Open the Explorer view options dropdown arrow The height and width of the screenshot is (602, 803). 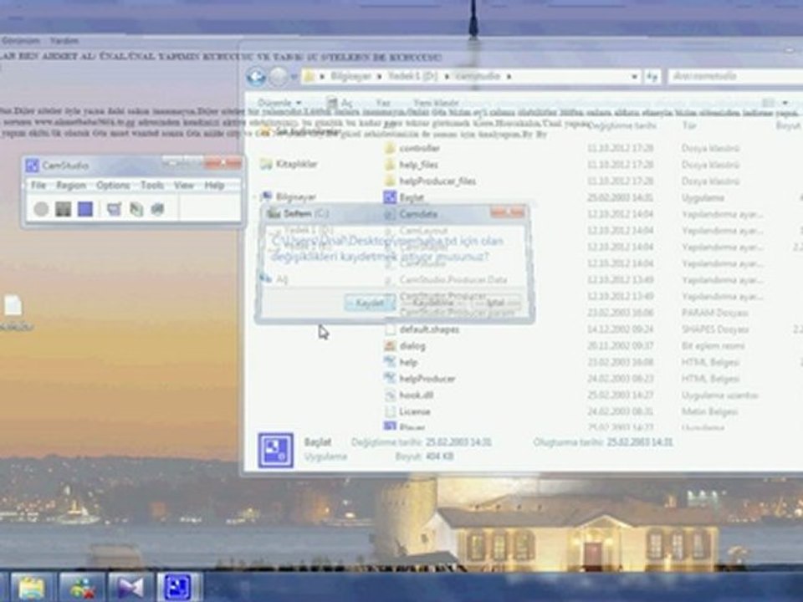click(x=785, y=103)
